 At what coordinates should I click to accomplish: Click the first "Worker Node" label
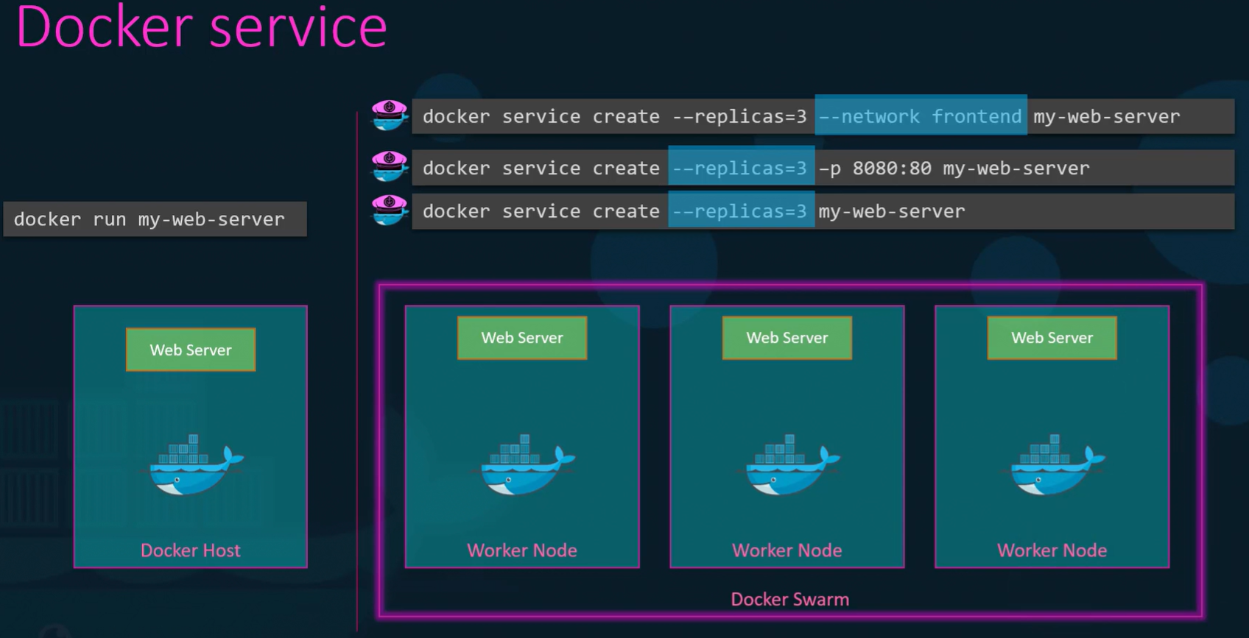pyautogui.click(x=522, y=550)
